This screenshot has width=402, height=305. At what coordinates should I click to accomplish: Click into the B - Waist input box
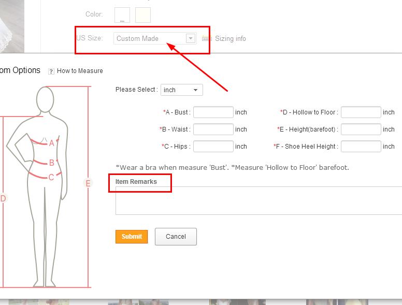click(213, 129)
